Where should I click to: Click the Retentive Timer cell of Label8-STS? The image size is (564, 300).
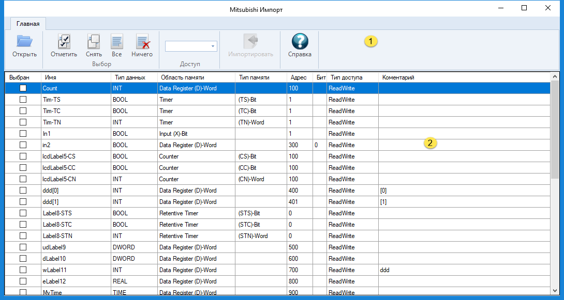pos(197,213)
